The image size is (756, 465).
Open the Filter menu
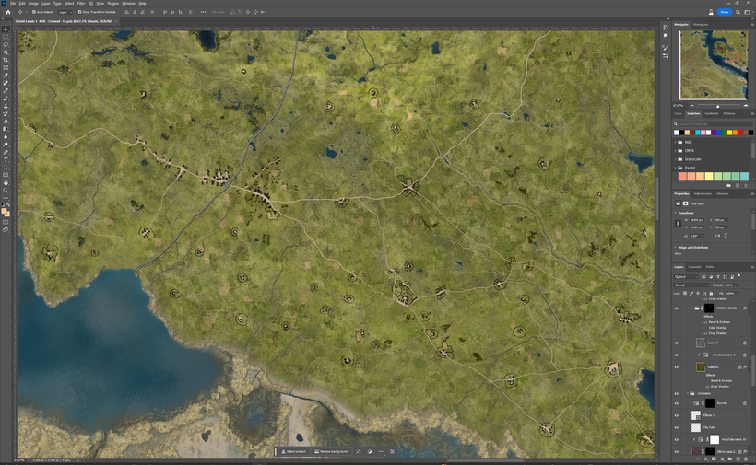click(x=81, y=3)
